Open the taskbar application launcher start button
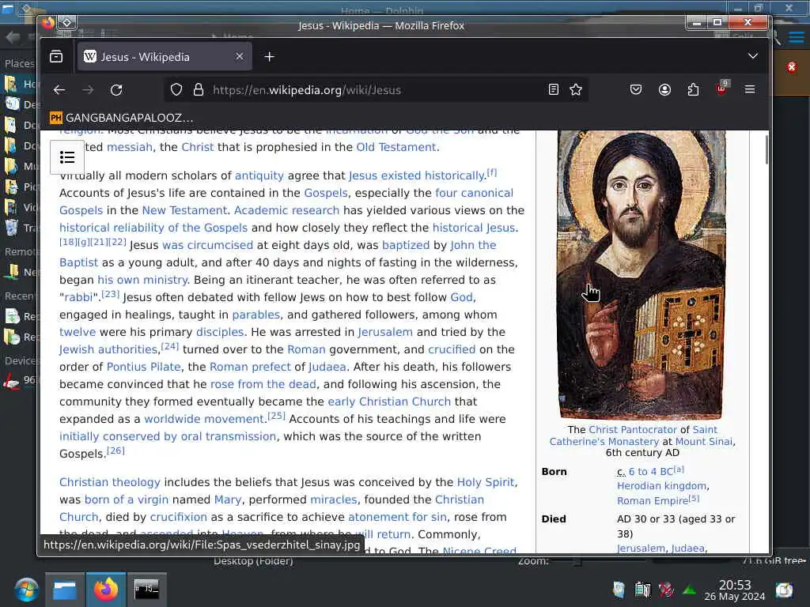The width and height of the screenshot is (810, 607). tap(26, 590)
